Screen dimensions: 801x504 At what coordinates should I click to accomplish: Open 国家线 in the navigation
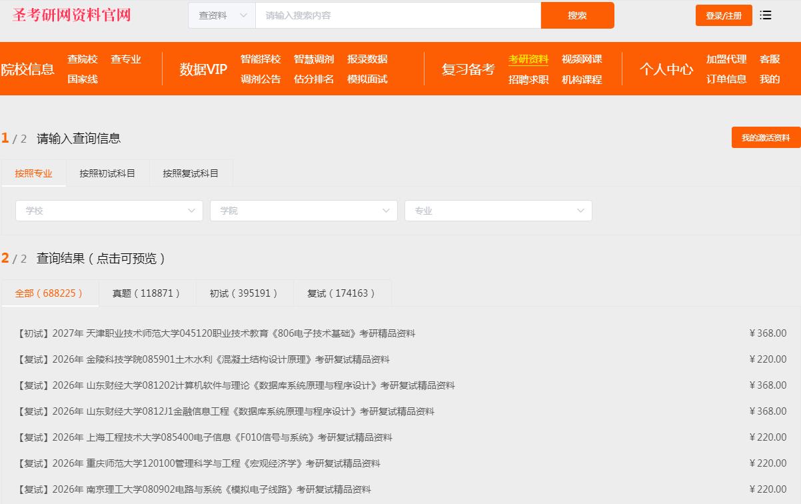coord(83,79)
